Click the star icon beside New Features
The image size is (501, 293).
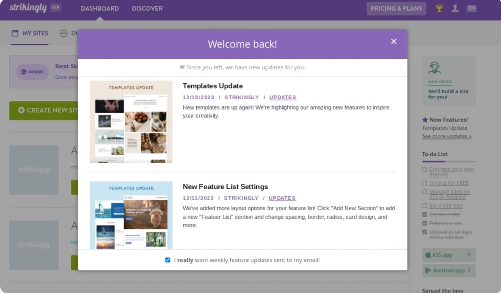425,120
